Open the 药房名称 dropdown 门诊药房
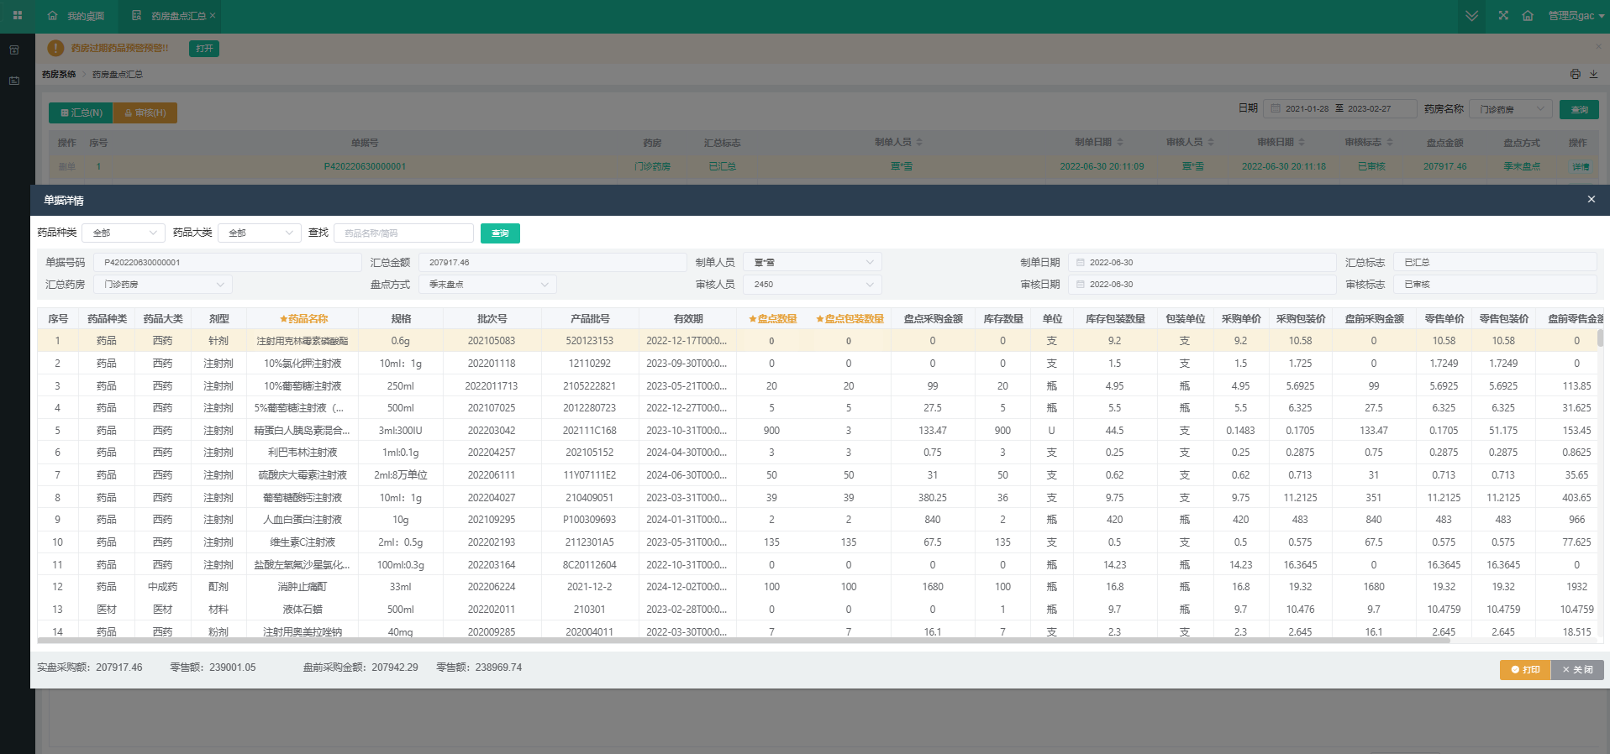The height and width of the screenshot is (754, 1610). coord(1511,109)
